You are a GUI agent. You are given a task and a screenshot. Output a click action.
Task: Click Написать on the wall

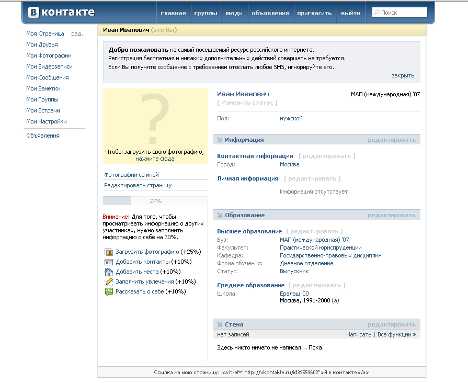click(359, 335)
